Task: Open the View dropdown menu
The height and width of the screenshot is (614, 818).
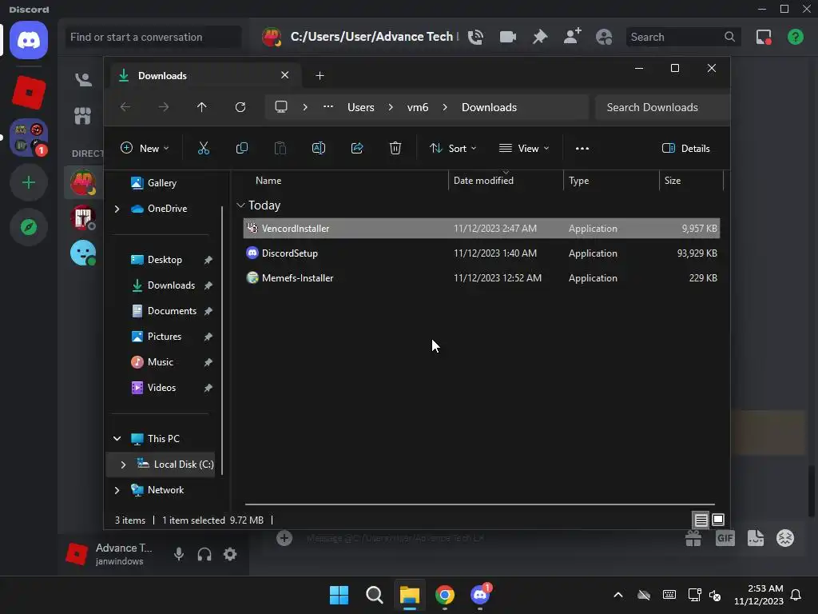Action: (x=524, y=148)
